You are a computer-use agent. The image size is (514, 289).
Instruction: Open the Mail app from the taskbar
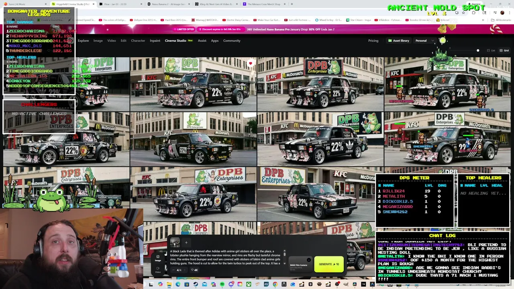pyautogui.click(x=204, y=284)
